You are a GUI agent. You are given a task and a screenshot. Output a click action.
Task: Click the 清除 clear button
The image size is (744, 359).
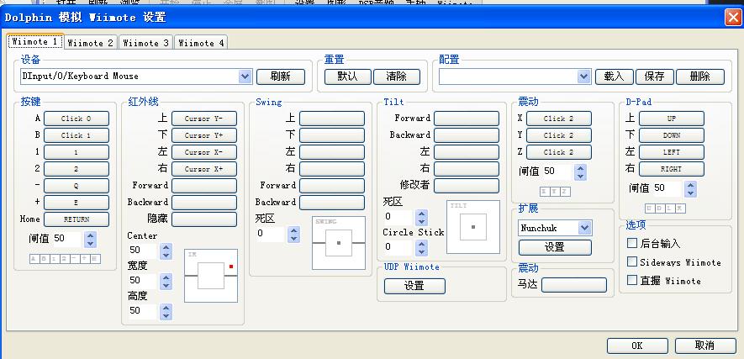396,77
